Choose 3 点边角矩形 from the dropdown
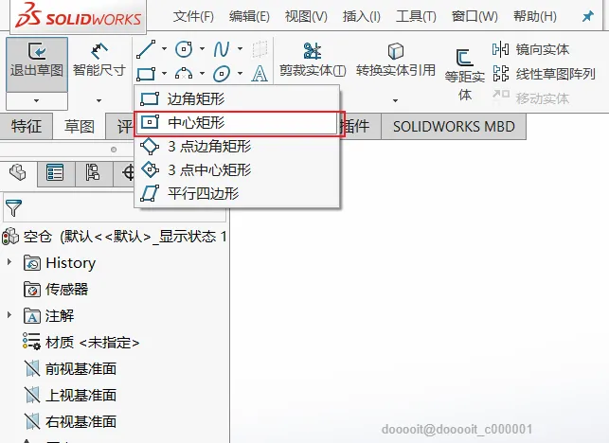 point(237,147)
